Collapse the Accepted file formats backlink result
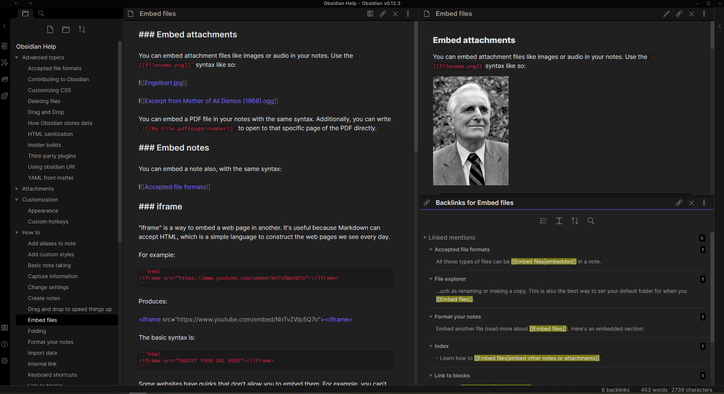Screen dimensions: 724x394 pos(431,249)
